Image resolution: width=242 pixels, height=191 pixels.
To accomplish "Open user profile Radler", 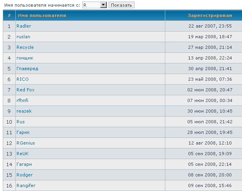I will [24, 26].
